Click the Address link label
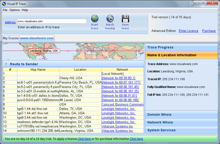220x144 pixels. coord(10,22)
